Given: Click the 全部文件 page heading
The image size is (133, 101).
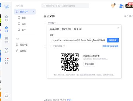Looking at the screenshot, I should click(49, 16).
